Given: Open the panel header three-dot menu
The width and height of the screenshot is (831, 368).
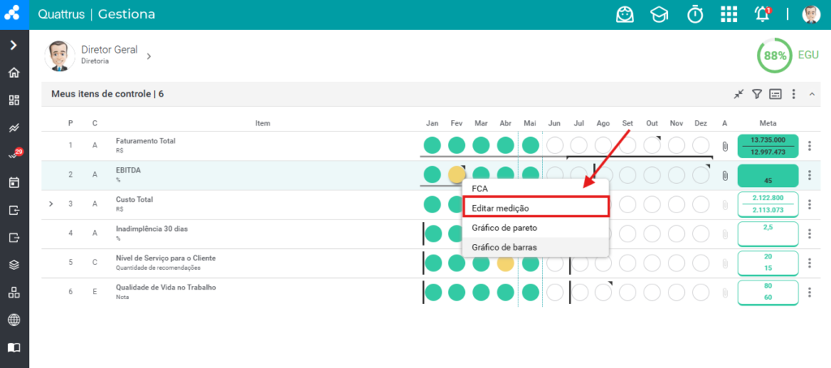Looking at the screenshot, I should tap(794, 94).
